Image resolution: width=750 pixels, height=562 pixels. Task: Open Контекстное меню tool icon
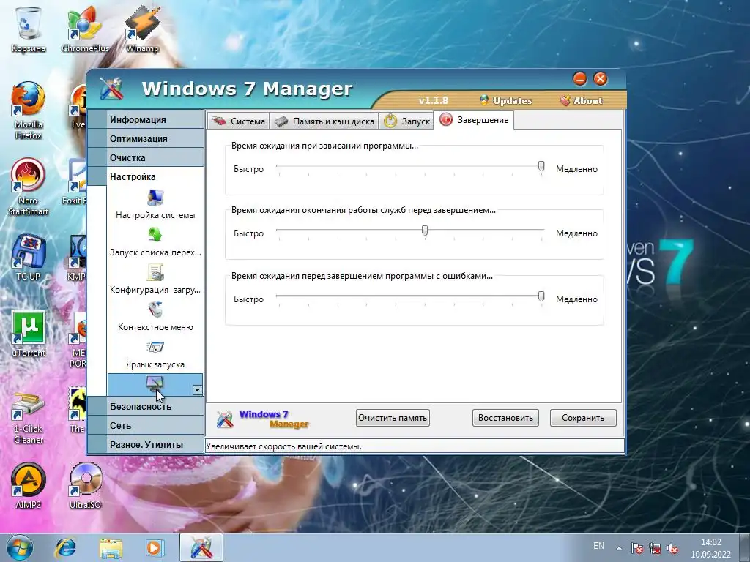coord(155,310)
